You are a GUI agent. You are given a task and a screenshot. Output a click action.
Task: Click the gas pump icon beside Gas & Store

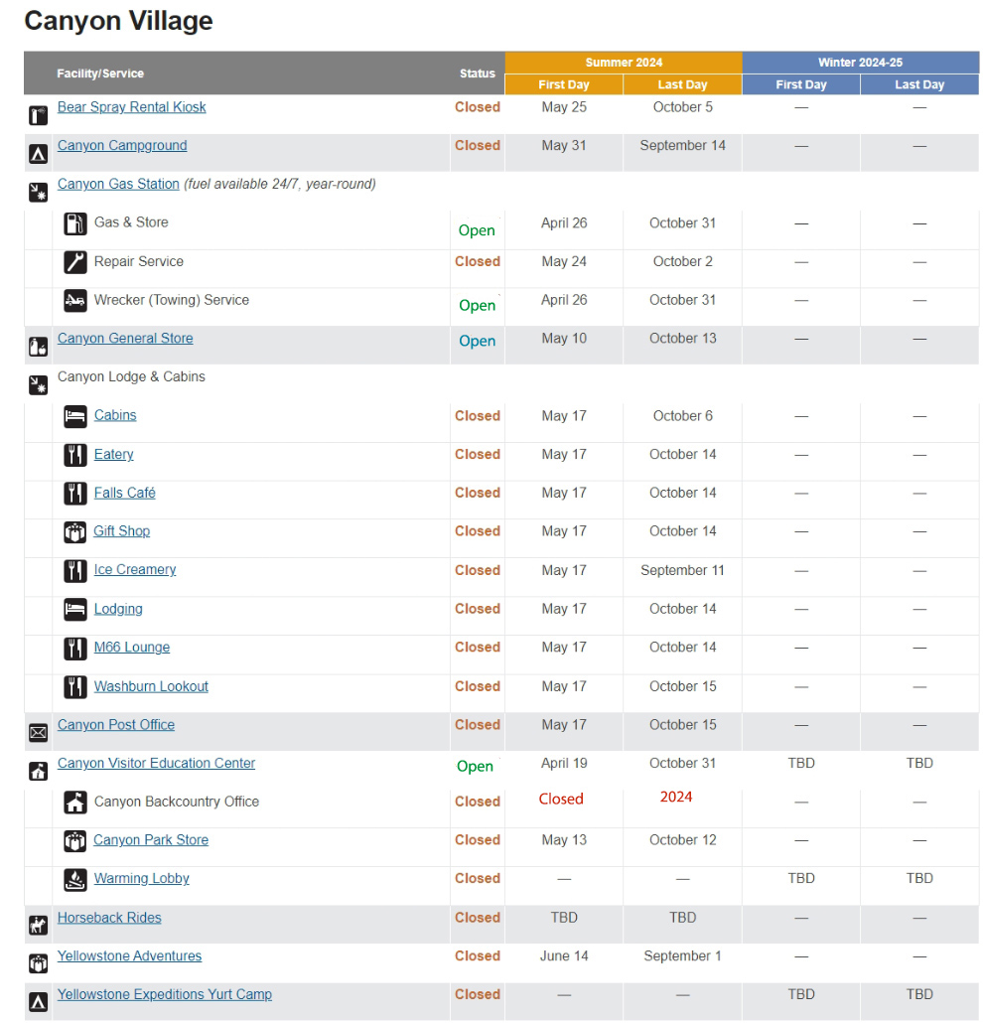click(75, 223)
